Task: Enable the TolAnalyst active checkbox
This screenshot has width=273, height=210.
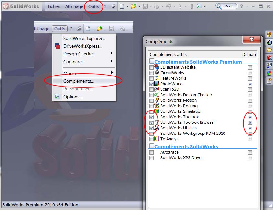Action: click(151, 139)
